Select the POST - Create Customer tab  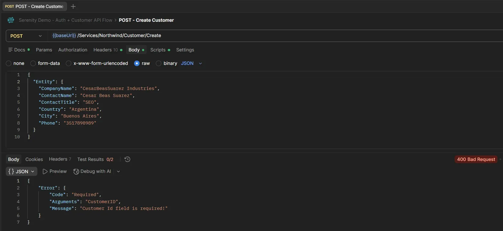coord(34,6)
